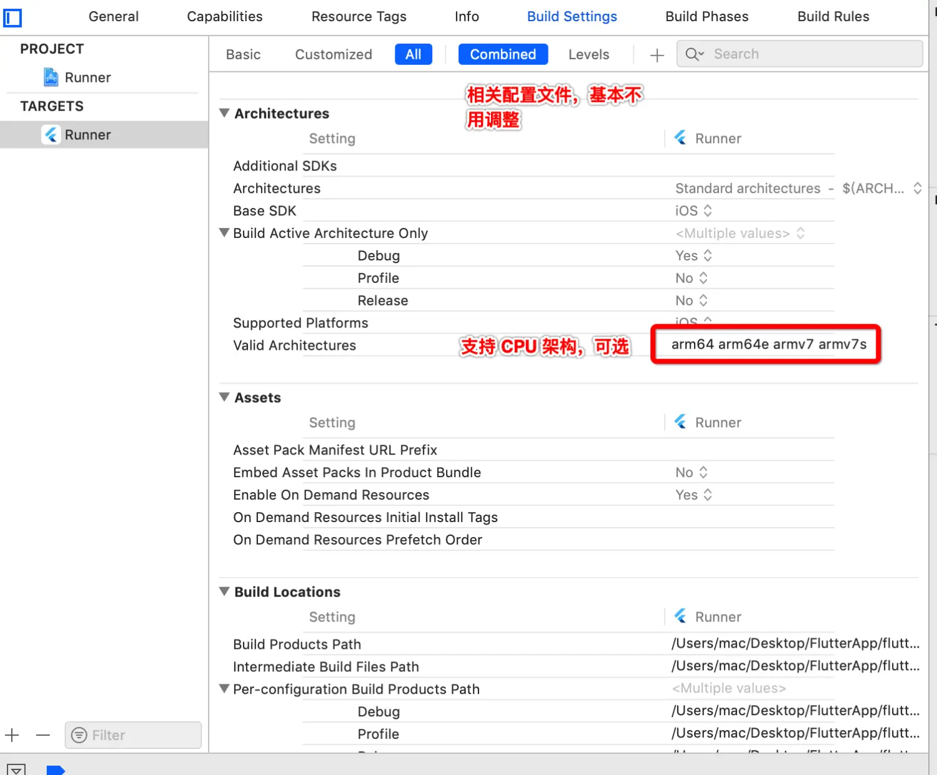Collapse Build Active Architecture Only row
937x775 pixels.
click(224, 232)
